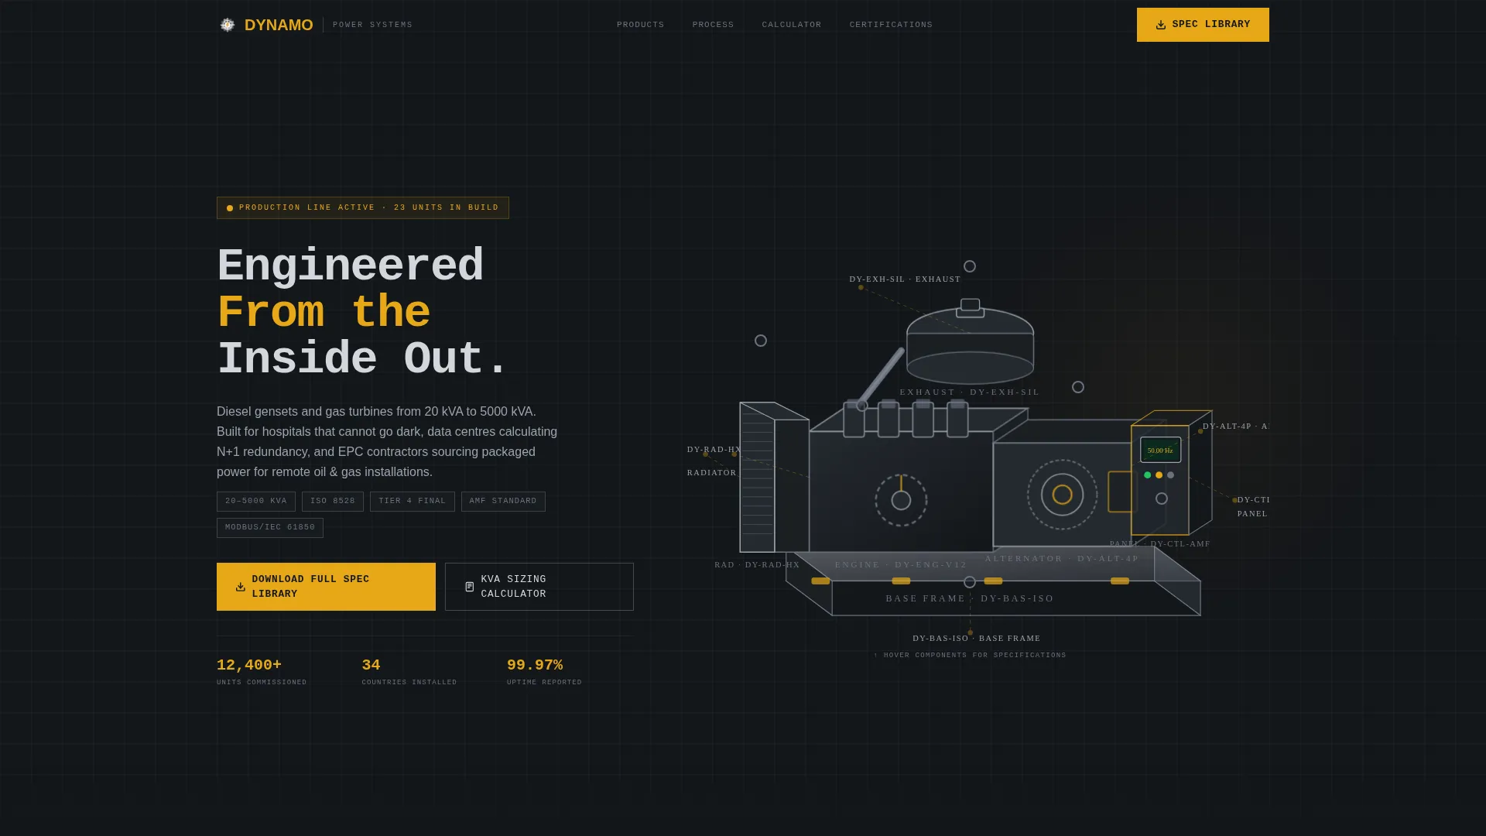Click the DY-BAS-ISO · BASE FRAME callout label
The width and height of the screenshot is (1486, 836).
click(976, 639)
